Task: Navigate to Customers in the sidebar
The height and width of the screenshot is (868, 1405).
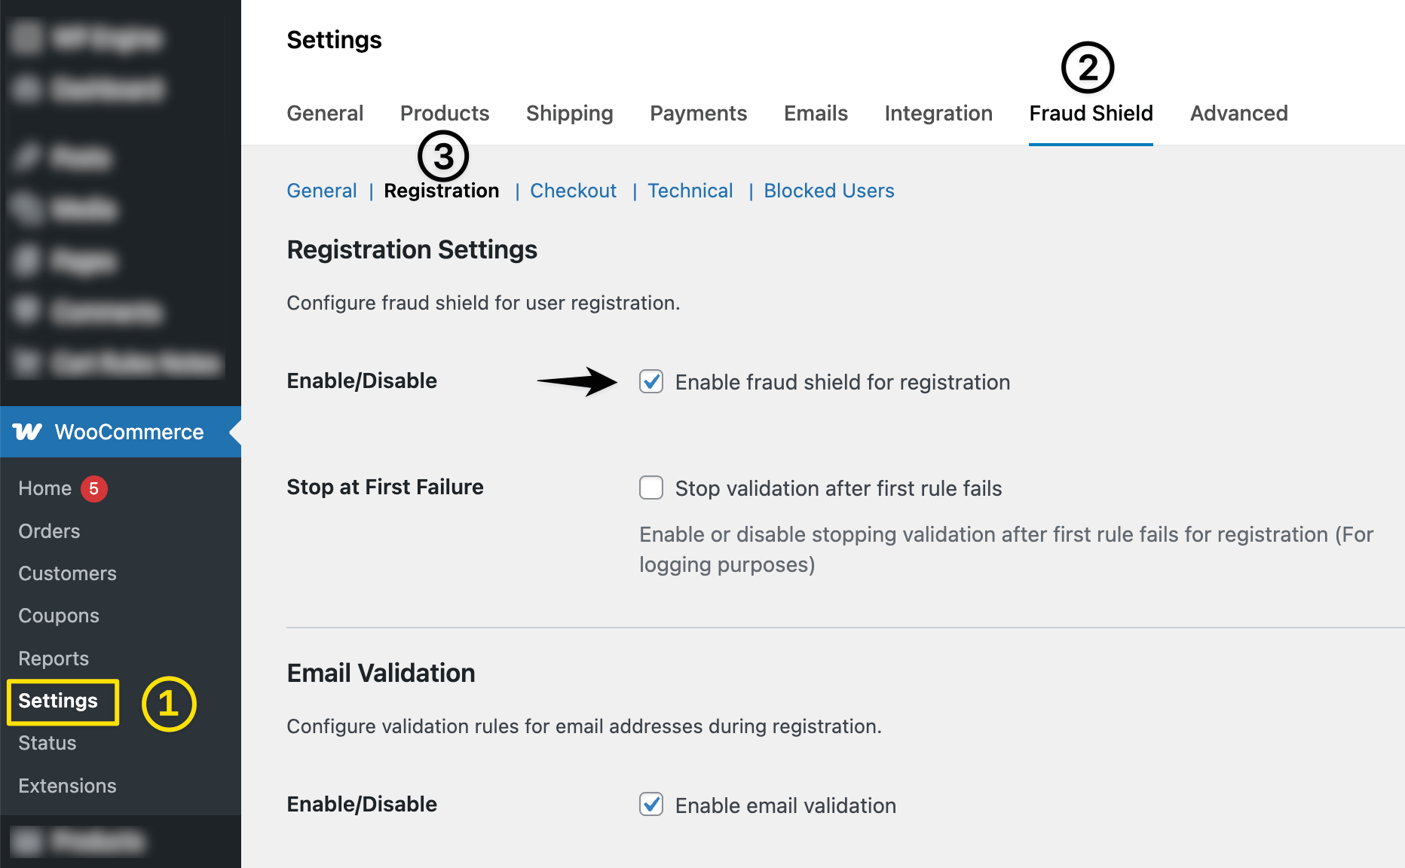Action: pyautogui.click(x=67, y=573)
